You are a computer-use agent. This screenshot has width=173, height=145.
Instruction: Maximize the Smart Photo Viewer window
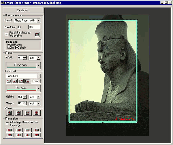click(166, 3)
